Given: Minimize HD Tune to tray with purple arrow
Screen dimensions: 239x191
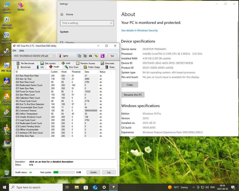Looking at the screenshot, I should click(x=102, y=56).
